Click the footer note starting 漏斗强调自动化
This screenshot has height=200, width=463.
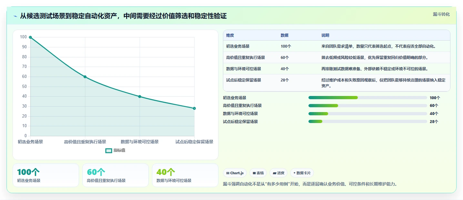coord(310,184)
